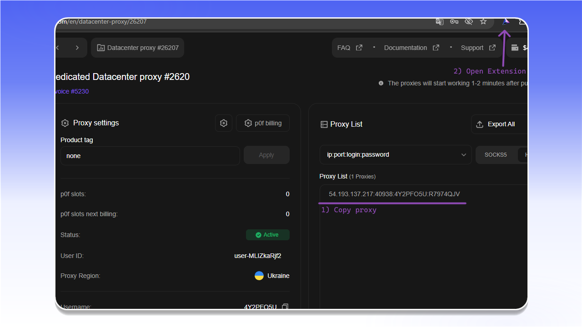Switch protocol to SOCKS5
The height and width of the screenshot is (327, 582).
pos(496,155)
